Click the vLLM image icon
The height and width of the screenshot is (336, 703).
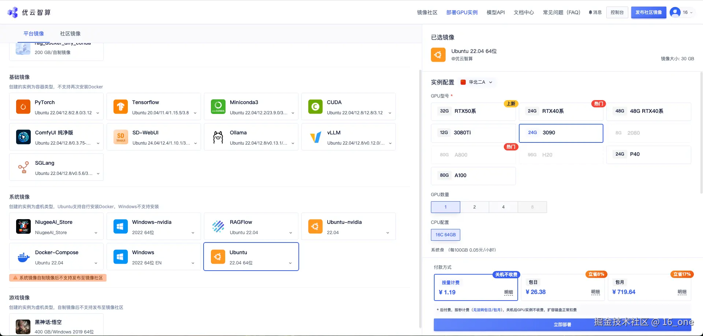click(316, 137)
